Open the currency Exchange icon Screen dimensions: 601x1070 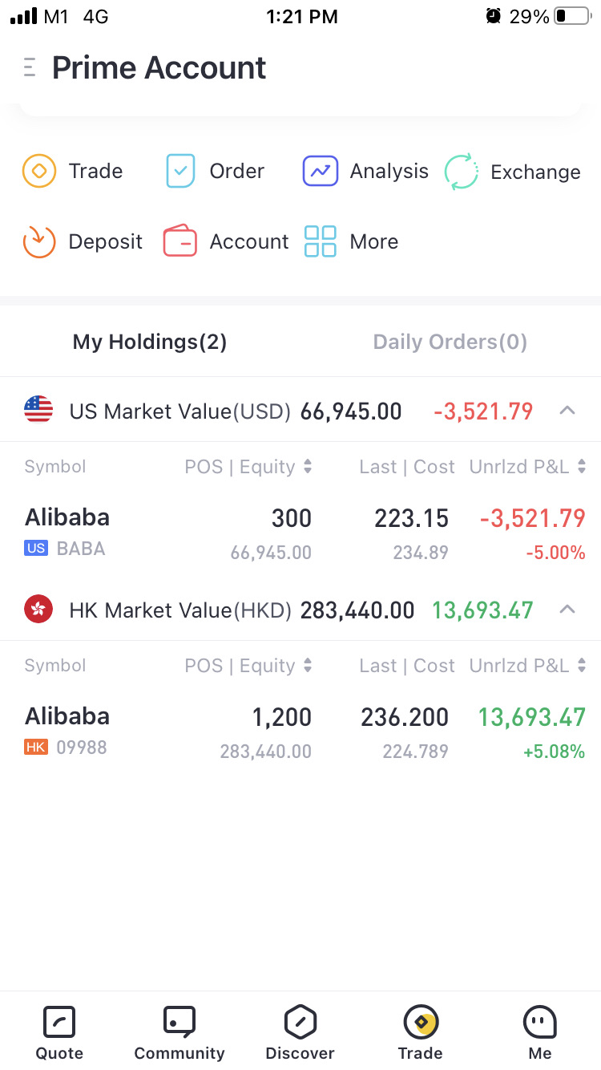coord(462,172)
